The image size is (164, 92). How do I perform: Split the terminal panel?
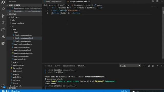pos(149,66)
